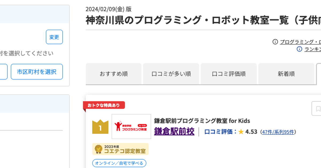The image size is (321, 168).
Task: Click info icon beside プログラミング・ロ link
Action: 275,42
